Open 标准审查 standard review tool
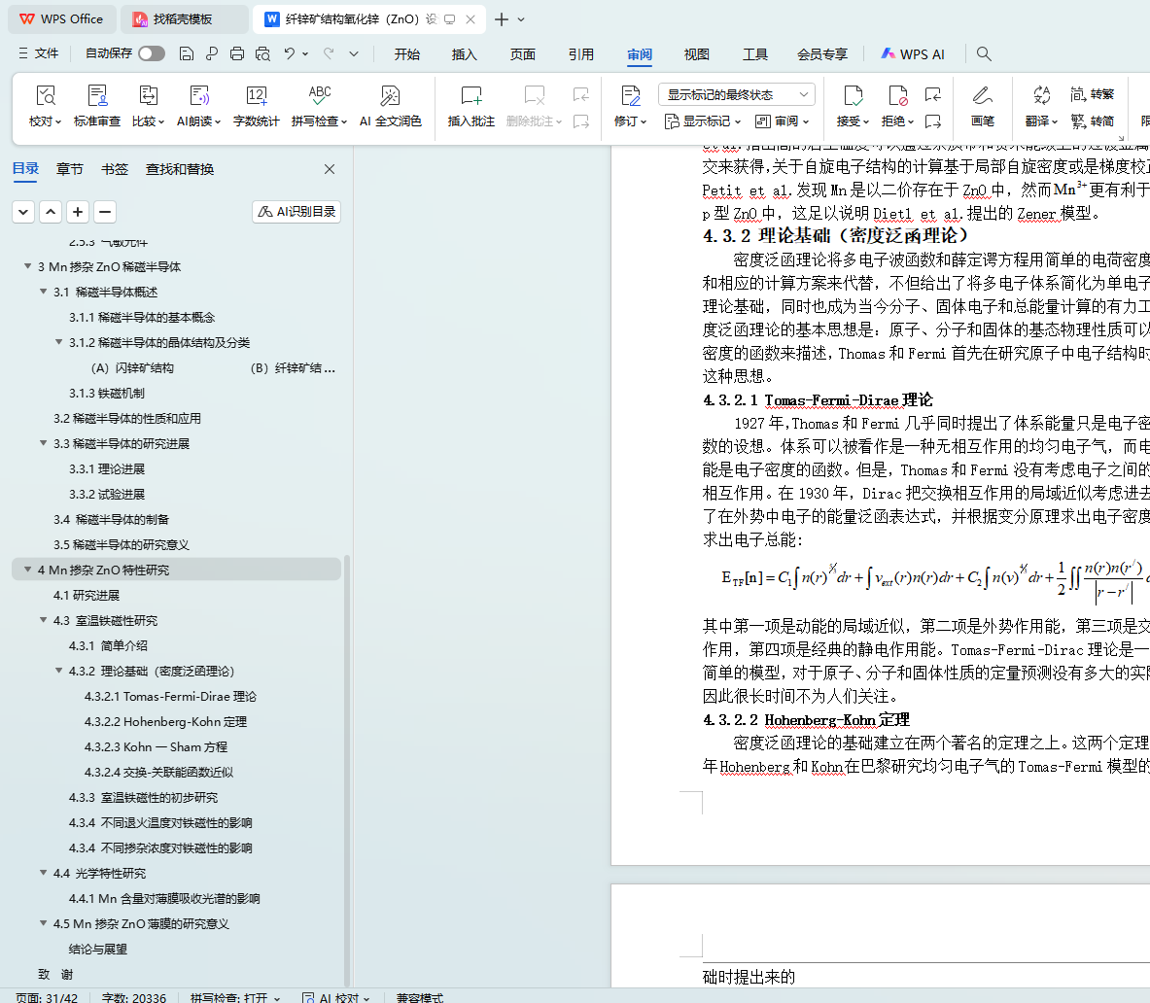This screenshot has width=1150, height=1003. click(x=97, y=96)
